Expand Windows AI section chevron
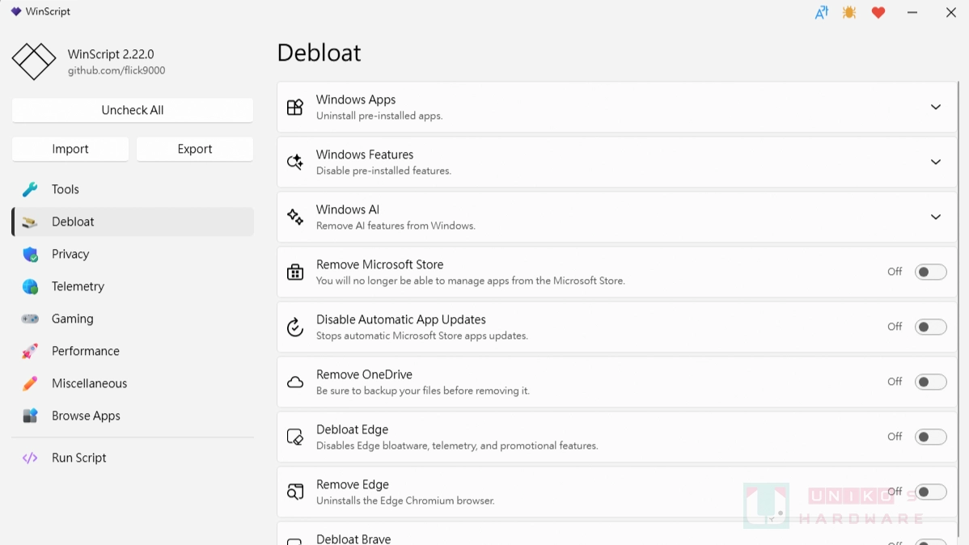 click(936, 217)
